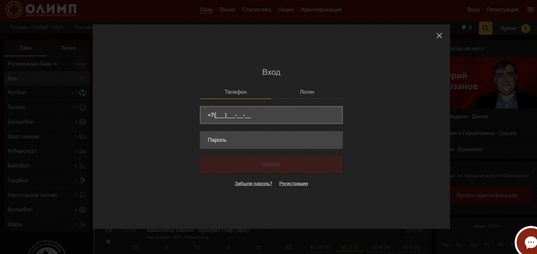Viewport: 537px width, 254px height.
Task: Open Расписание Лайв entry
Action: [x=47, y=63]
